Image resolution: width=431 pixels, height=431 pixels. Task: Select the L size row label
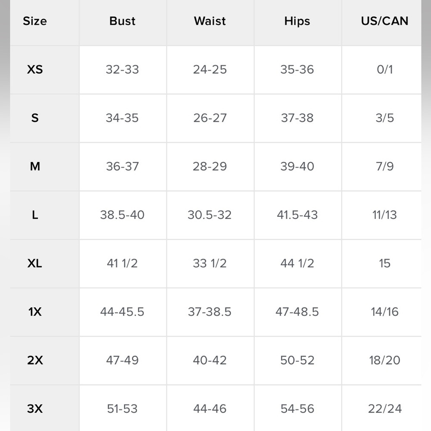(x=35, y=215)
